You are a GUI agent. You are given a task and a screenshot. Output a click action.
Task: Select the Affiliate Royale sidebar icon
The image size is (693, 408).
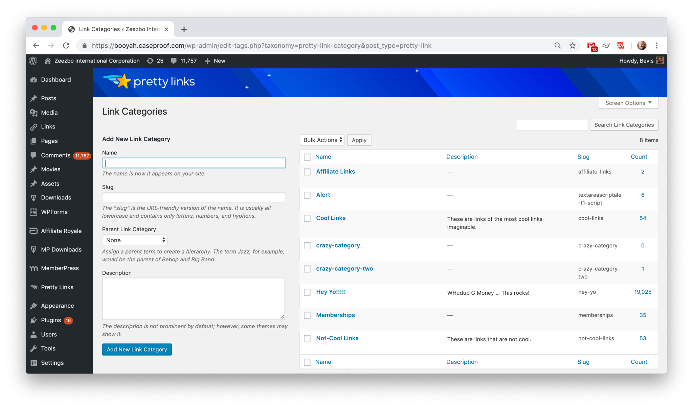pos(33,231)
